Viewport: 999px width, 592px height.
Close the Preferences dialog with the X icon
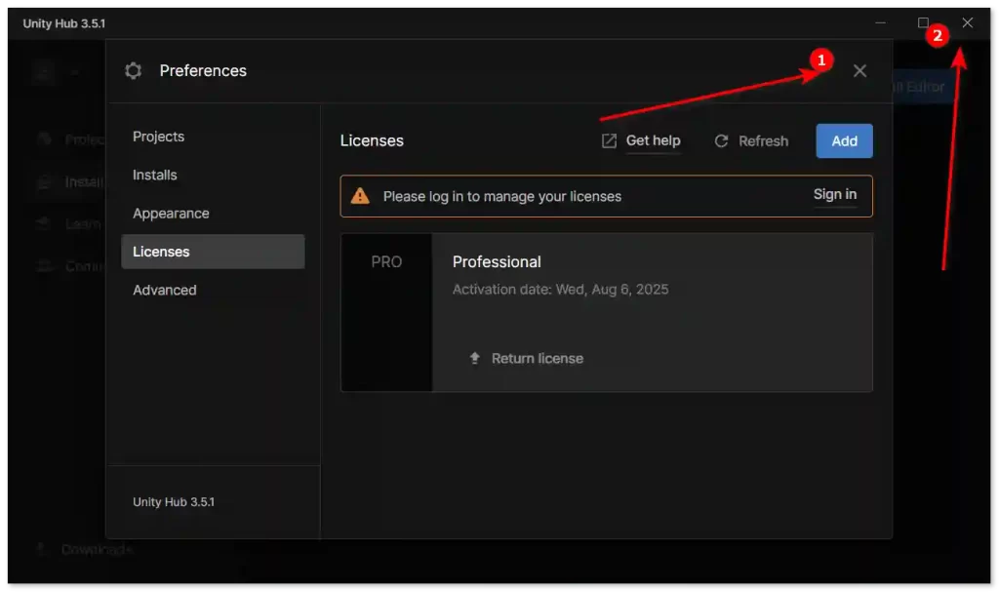click(x=859, y=71)
